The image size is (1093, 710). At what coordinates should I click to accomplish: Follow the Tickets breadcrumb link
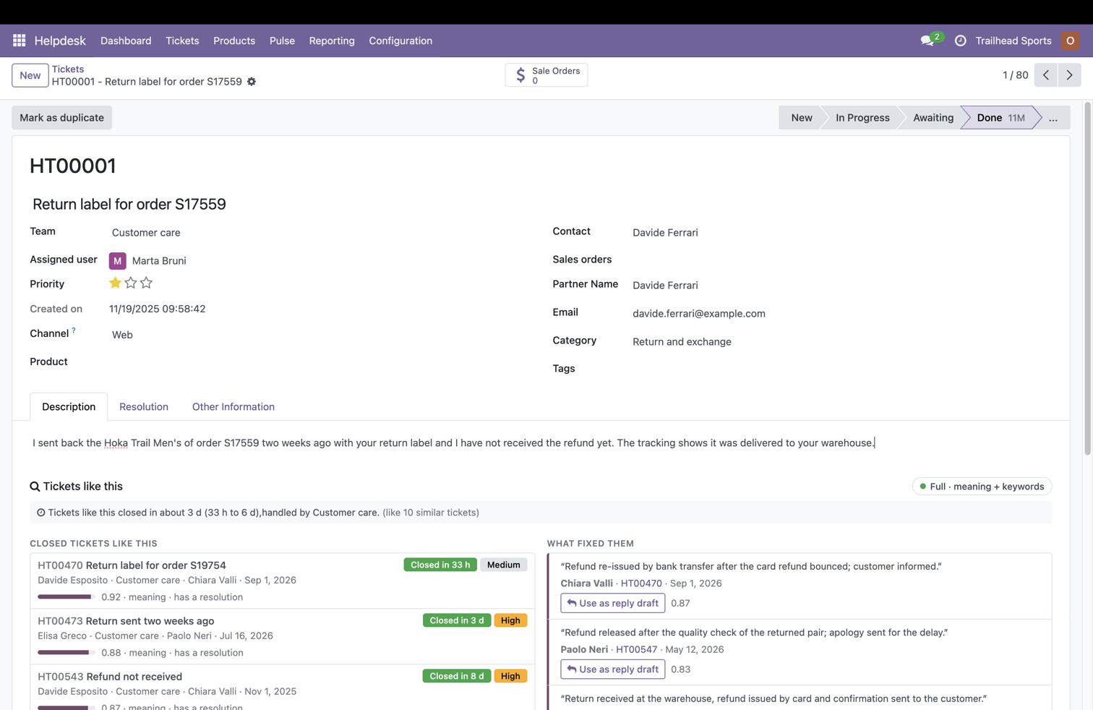click(68, 69)
